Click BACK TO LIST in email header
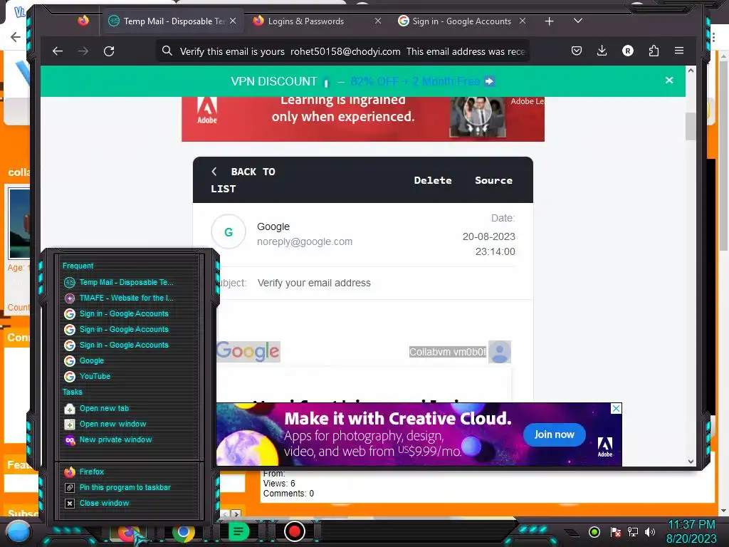 pos(243,180)
